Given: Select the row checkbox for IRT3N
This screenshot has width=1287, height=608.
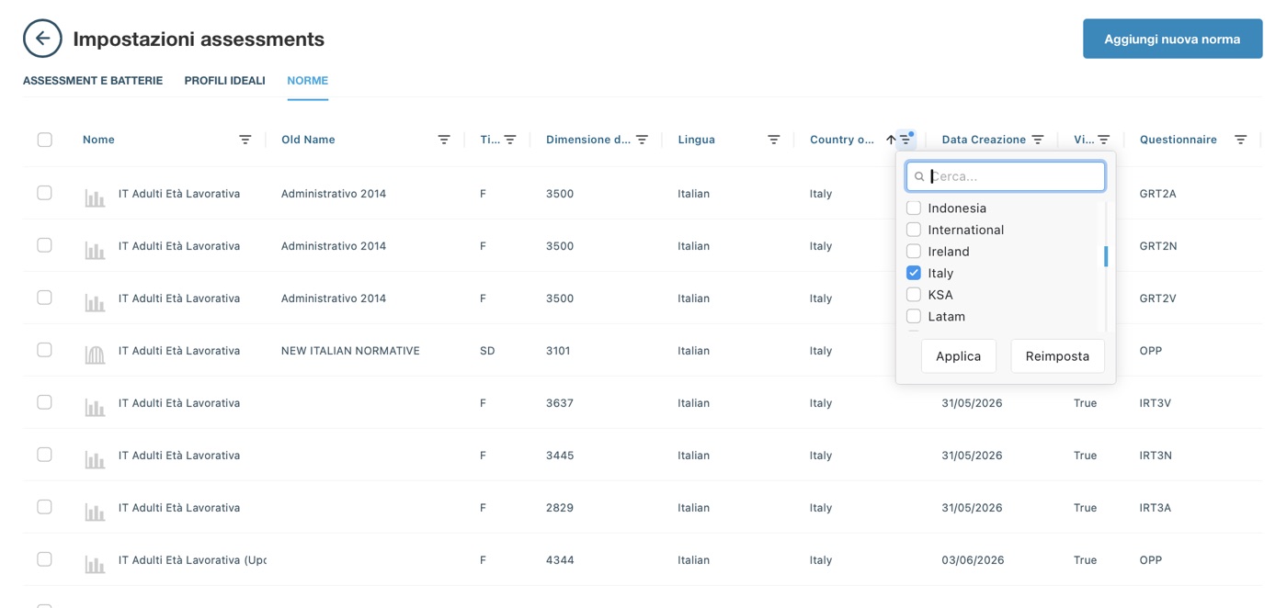Looking at the screenshot, I should 45,455.
